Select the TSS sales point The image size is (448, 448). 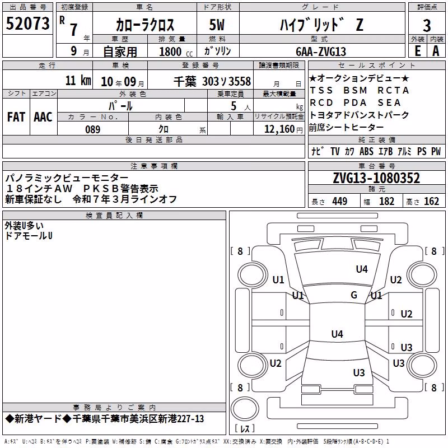click(x=321, y=90)
